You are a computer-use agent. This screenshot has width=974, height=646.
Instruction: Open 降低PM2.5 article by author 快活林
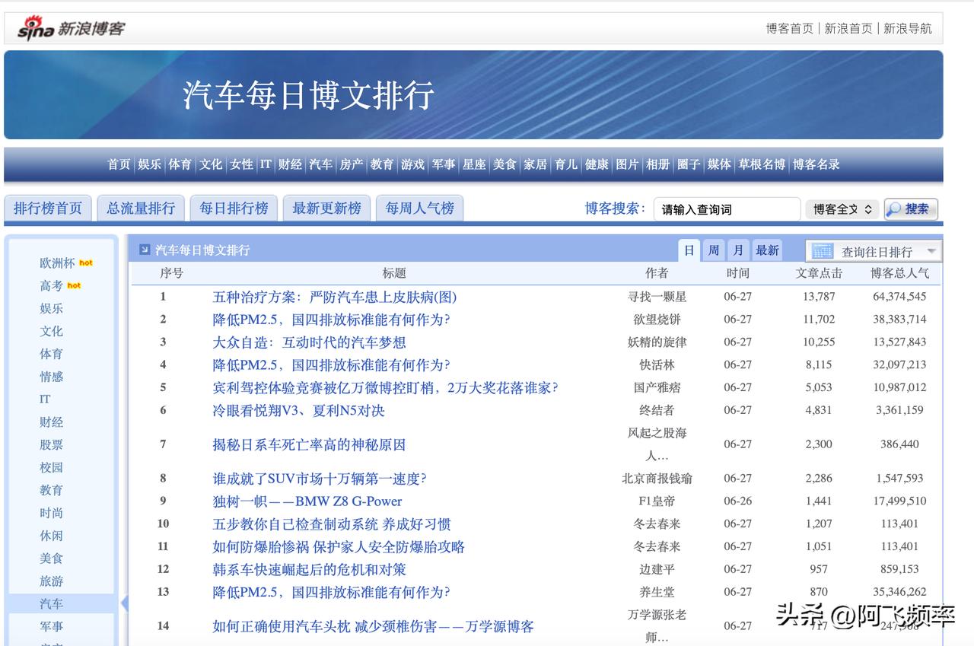[x=331, y=365]
